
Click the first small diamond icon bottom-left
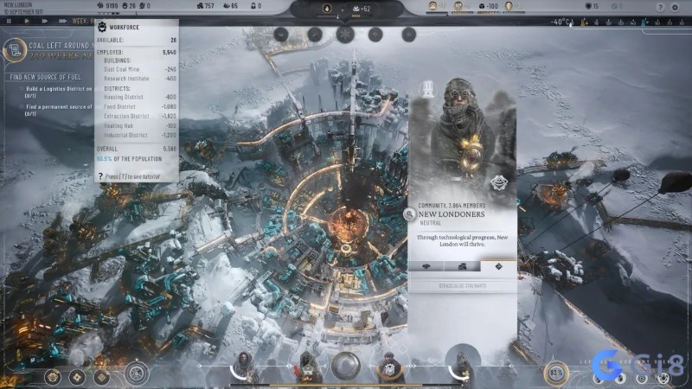[54, 376]
